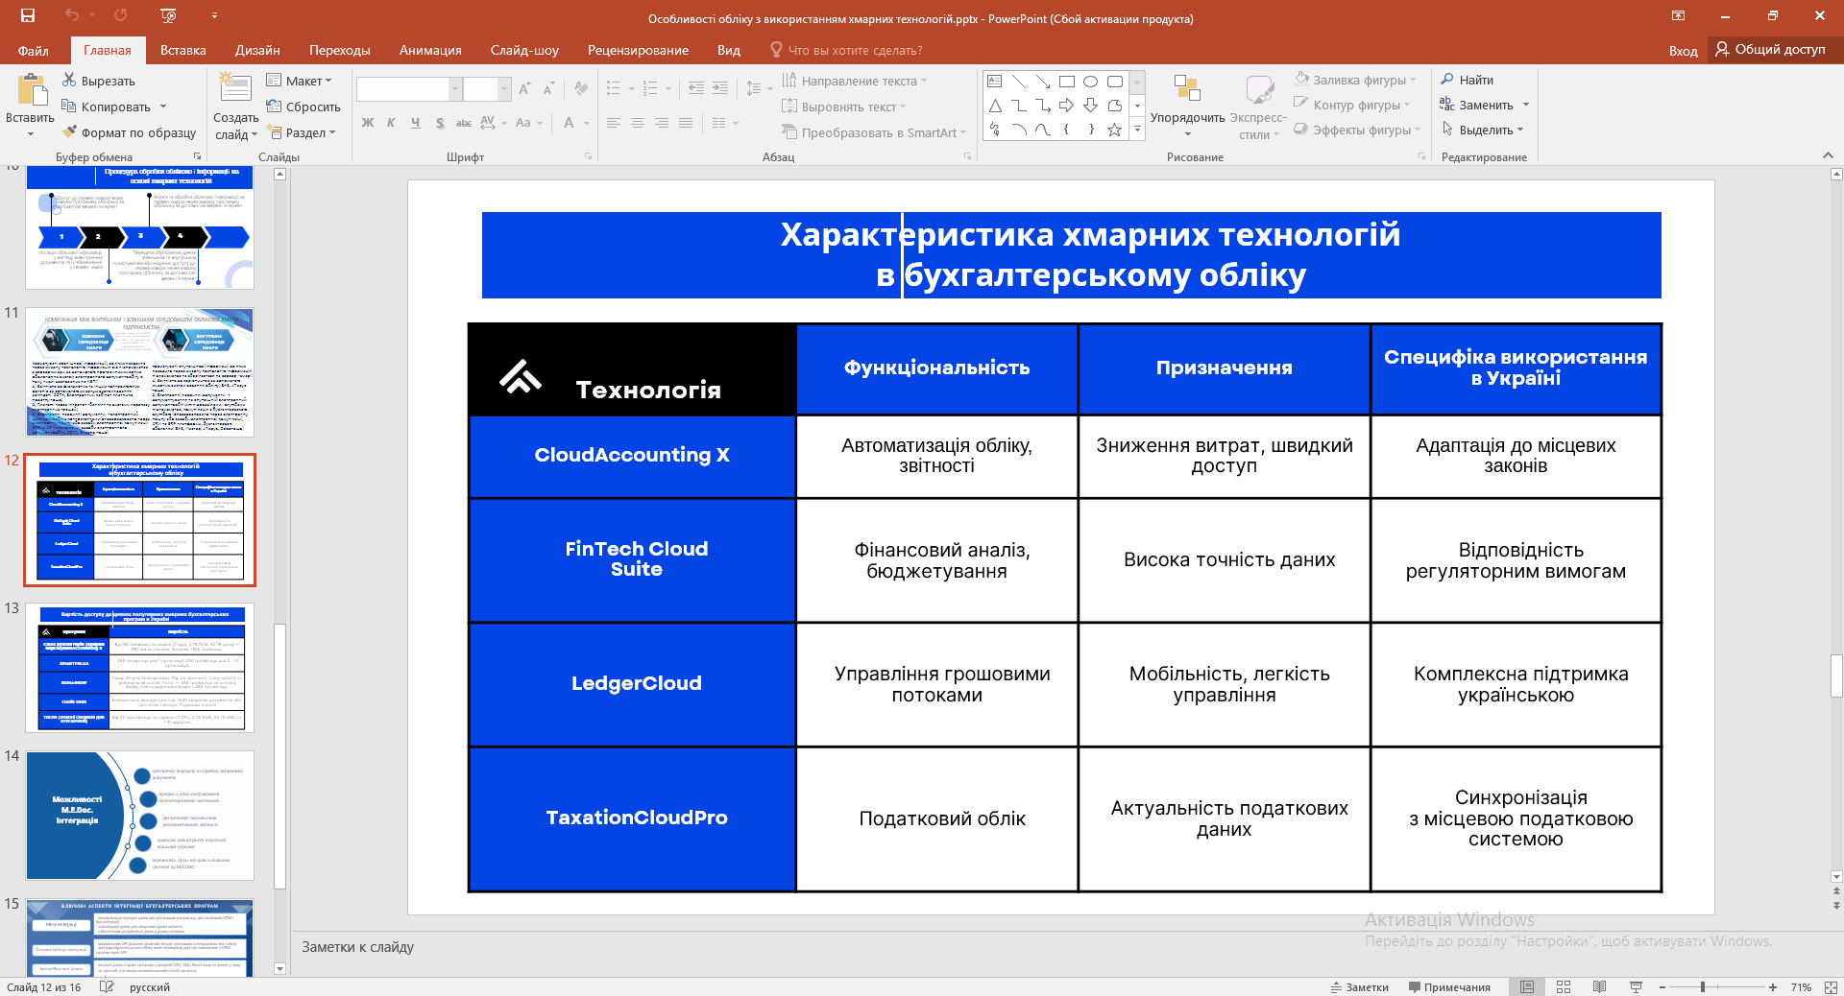This screenshot has width=1844, height=996.
Task: Decrease list indent level icon
Action: [x=696, y=89]
